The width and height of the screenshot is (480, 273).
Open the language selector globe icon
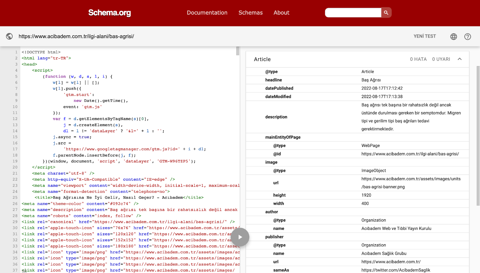point(454,37)
